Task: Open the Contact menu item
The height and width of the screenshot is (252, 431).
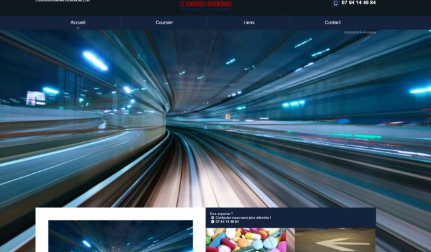Action: [x=333, y=22]
